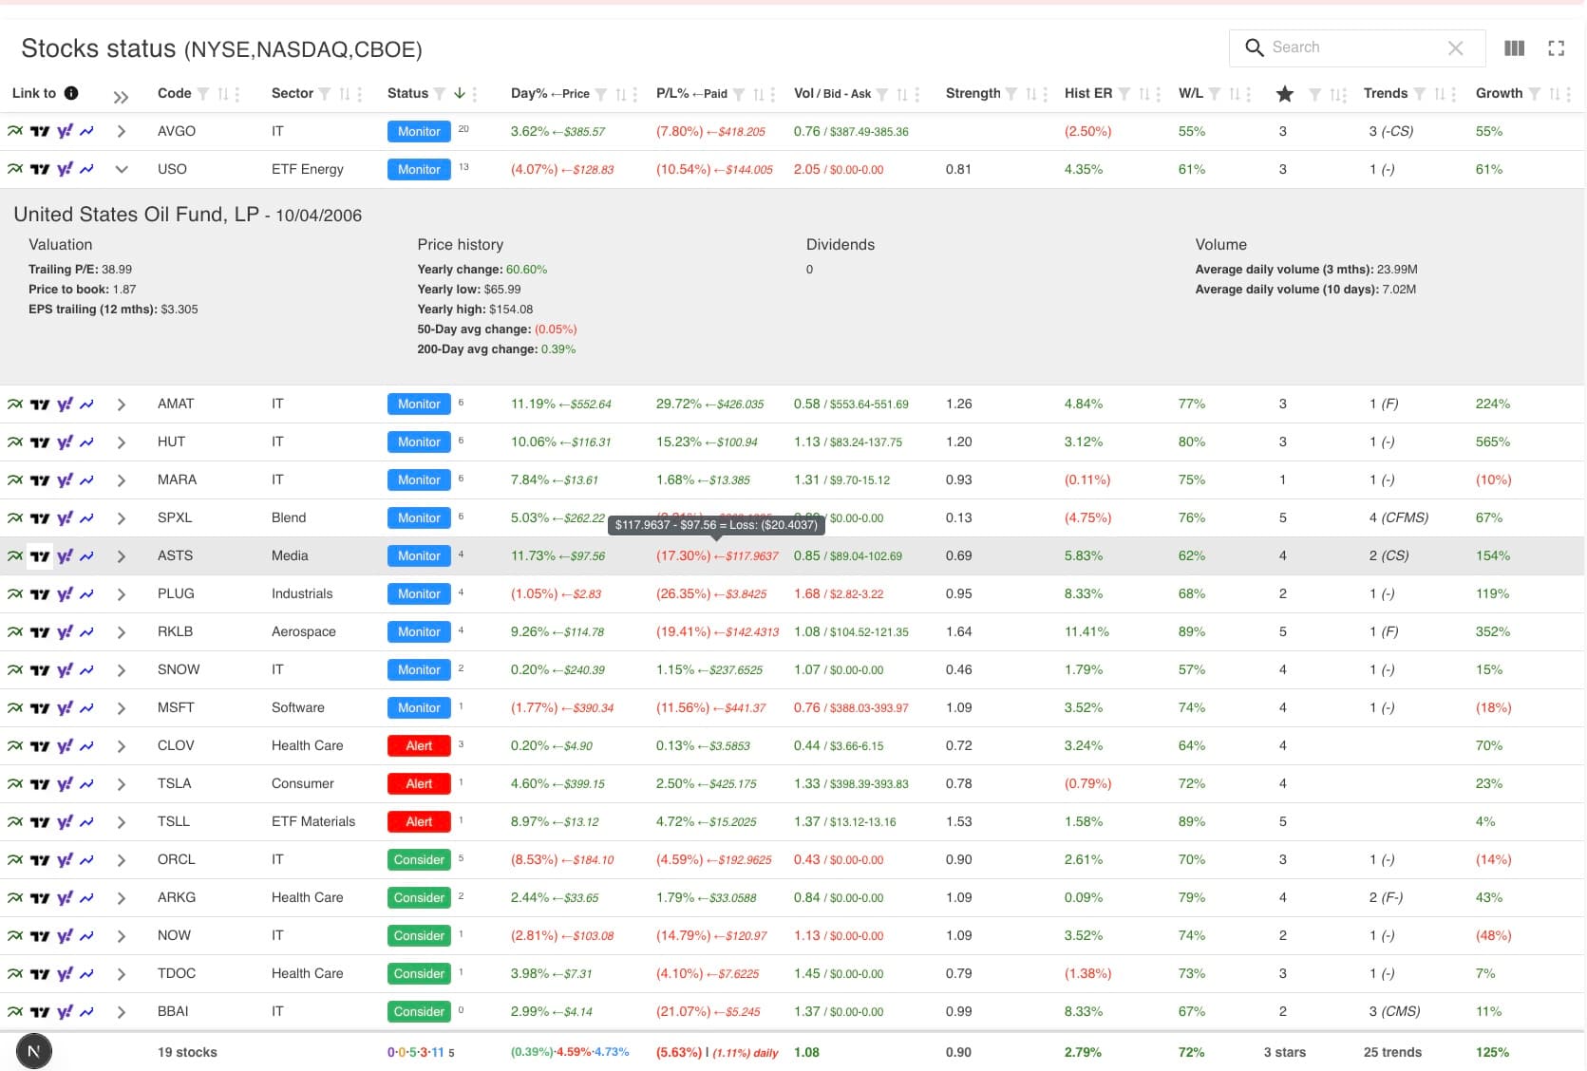Image resolution: width=1587 pixels, height=1071 pixels.
Task: Open the column chooser icon near search
Action: (1515, 48)
